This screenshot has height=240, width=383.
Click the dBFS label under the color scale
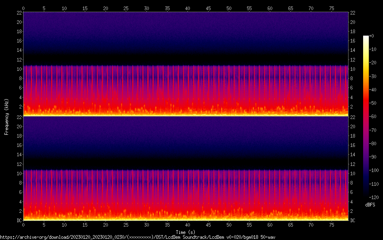(370, 205)
